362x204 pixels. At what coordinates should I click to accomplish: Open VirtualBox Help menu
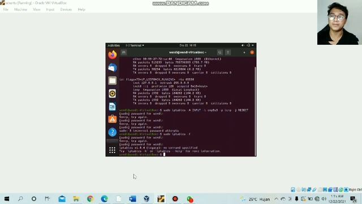tap(81, 10)
